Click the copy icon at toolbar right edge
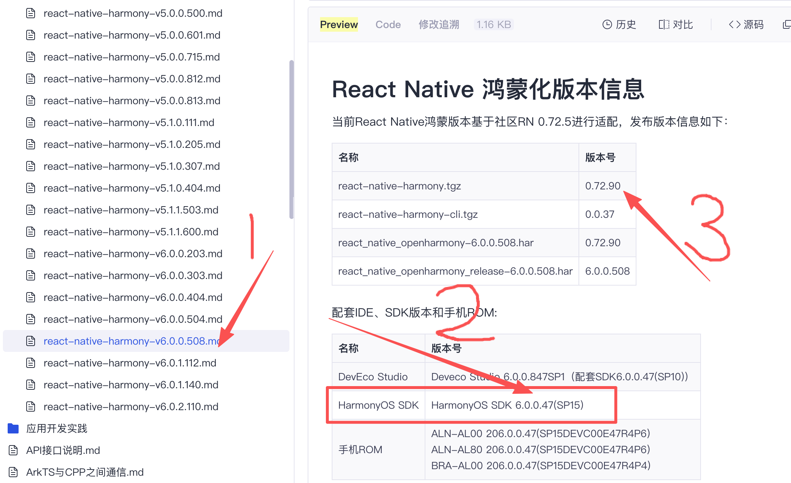The image size is (791, 483). [786, 24]
